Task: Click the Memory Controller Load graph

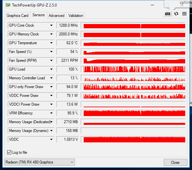Action: click(x=133, y=78)
